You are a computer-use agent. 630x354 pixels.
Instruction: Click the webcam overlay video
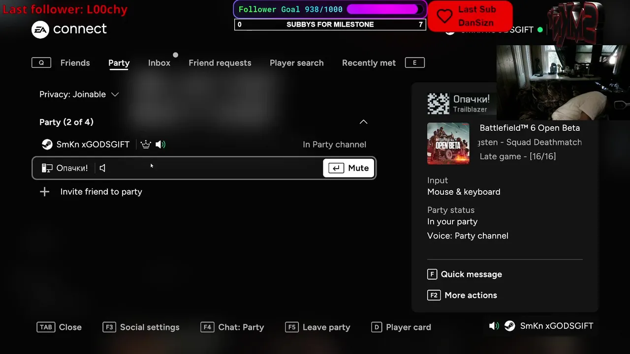(563, 83)
